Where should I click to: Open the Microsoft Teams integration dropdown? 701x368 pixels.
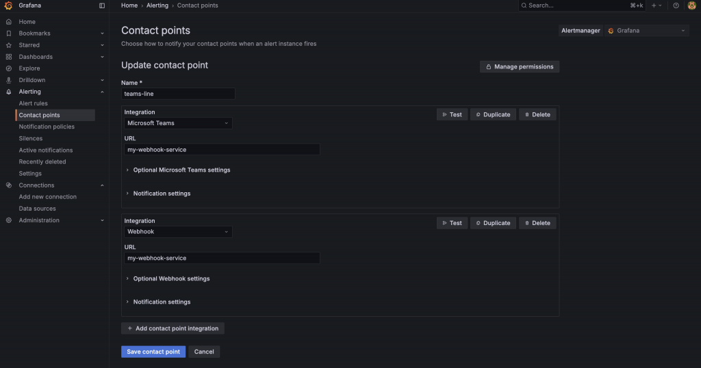[x=178, y=123]
